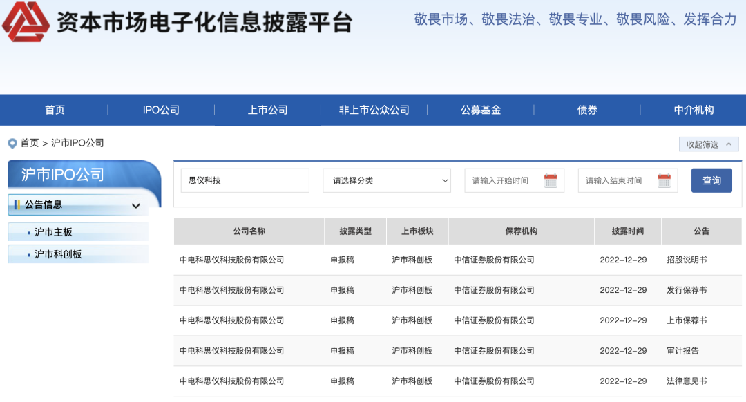This screenshot has height=402, width=746.
Task: Click the 公司名称 column header
Action: pos(249,231)
